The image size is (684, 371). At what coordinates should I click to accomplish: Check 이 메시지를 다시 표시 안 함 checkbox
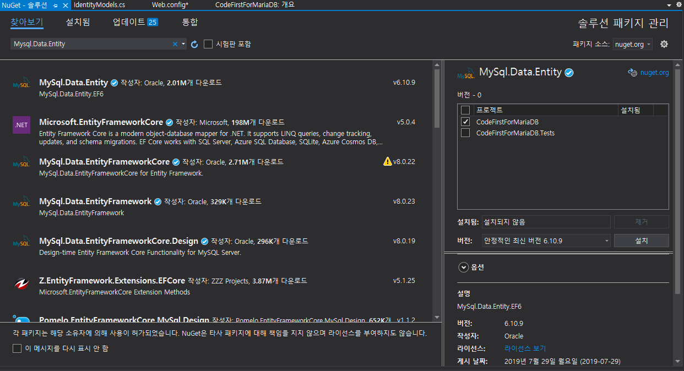point(17,348)
